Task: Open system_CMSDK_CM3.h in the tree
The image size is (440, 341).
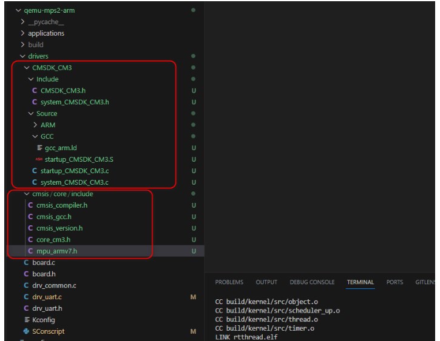Action: click(75, 102)
